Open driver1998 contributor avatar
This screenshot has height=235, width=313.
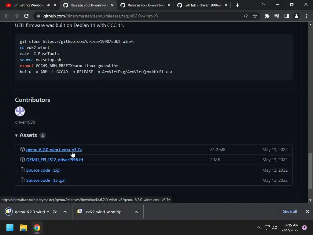20,111
